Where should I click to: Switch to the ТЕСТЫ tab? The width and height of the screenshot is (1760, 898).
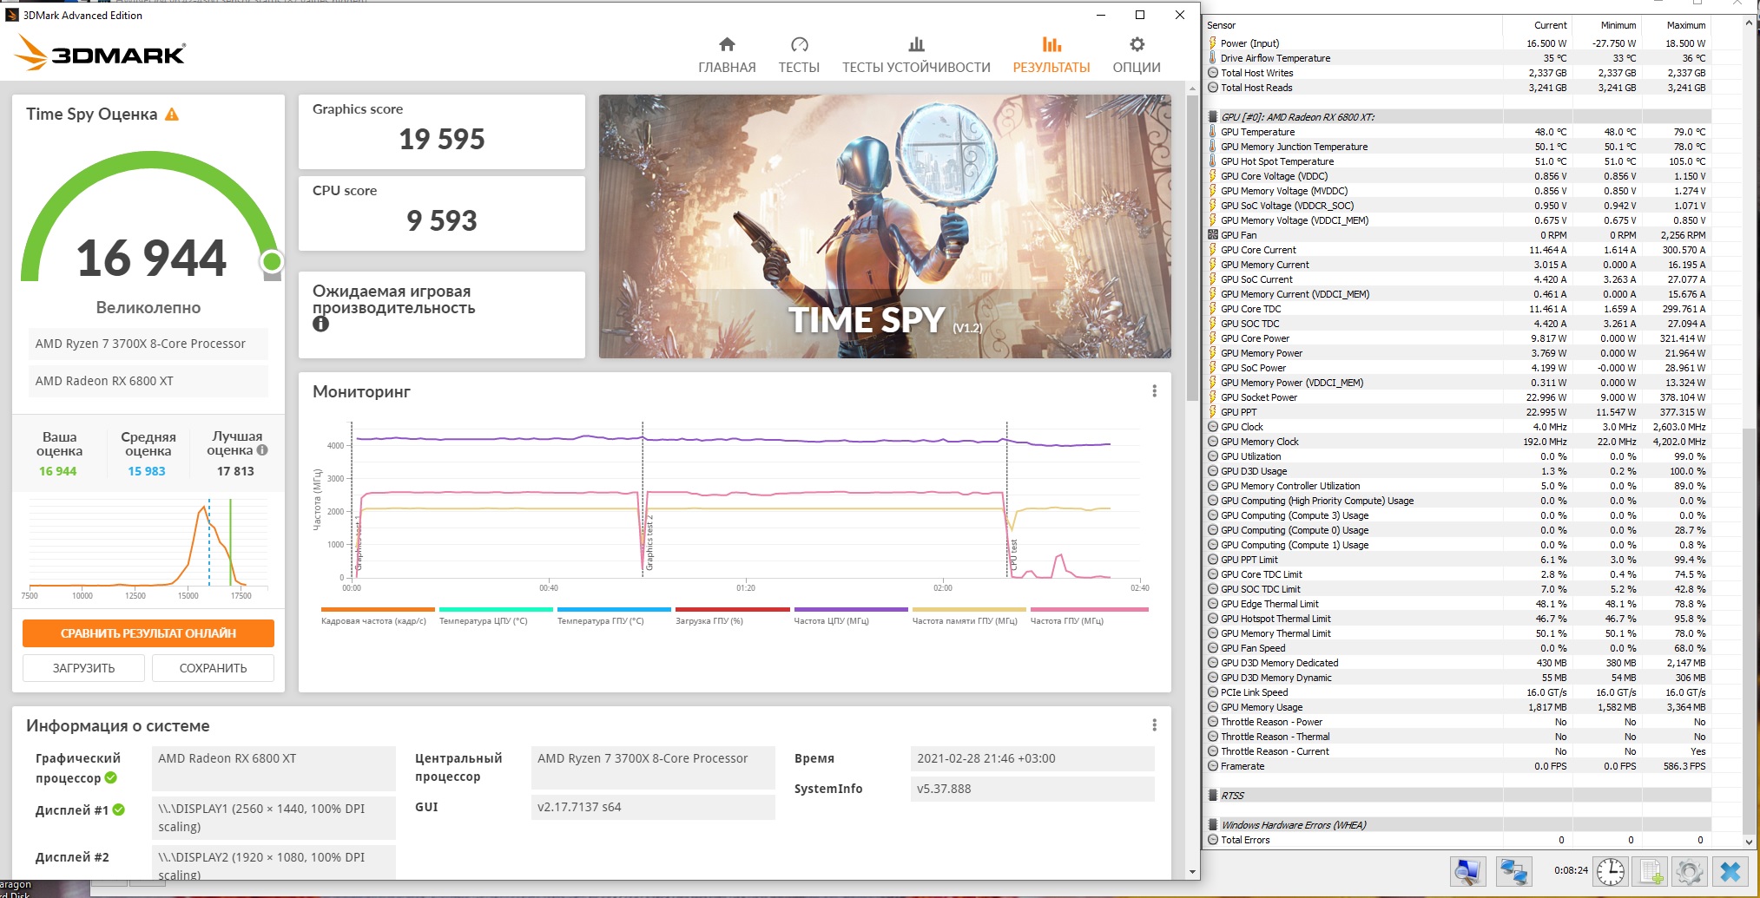coord(799,55)
